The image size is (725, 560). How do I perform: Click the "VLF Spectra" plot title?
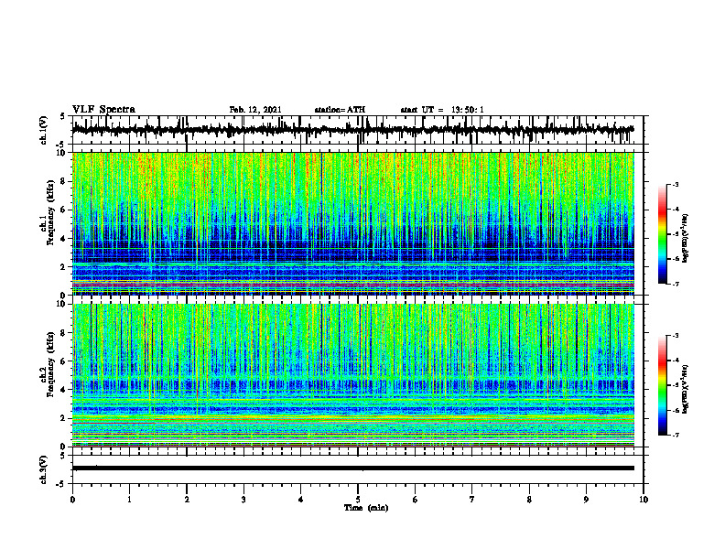(104, 110)
